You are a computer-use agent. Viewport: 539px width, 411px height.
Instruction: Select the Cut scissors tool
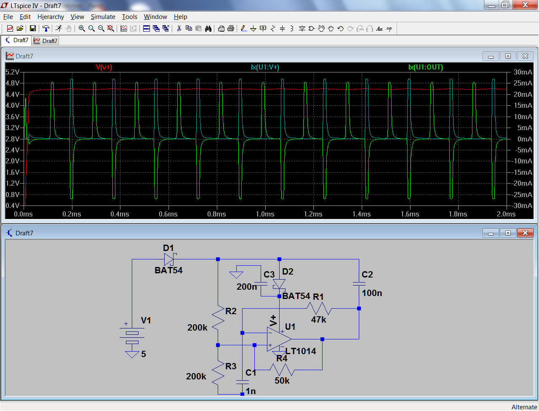(x=179, y=28)
